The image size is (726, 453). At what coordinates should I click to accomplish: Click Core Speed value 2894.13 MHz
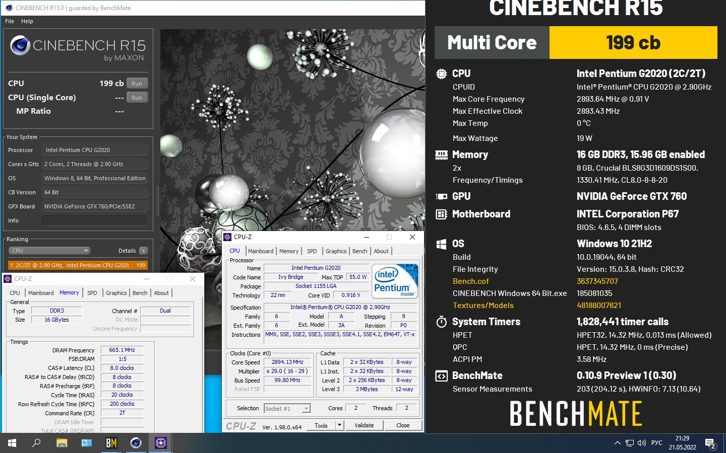pyautogui.click(x=287, y=362)
